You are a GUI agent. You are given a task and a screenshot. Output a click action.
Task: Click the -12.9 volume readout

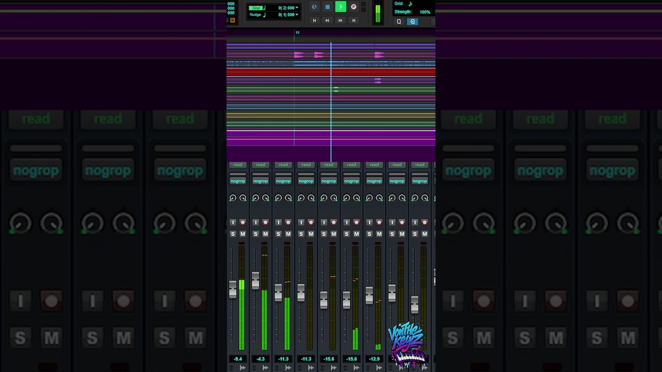tap(374, 359)
